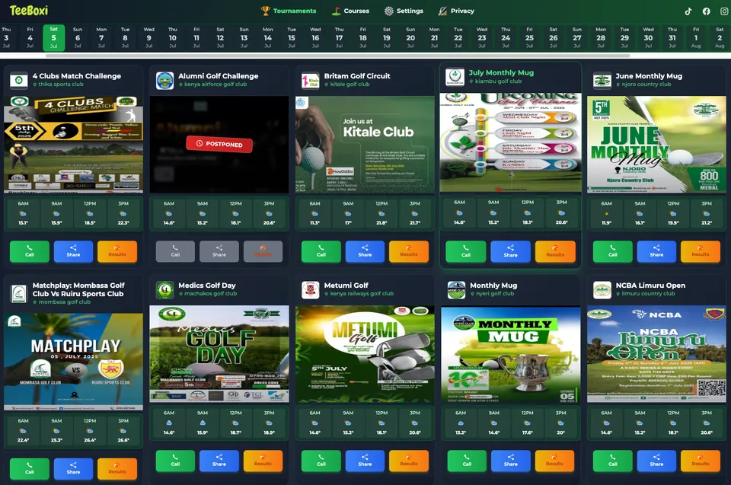731x485 pixels.
Task: View Results for June Monthly Mug
Action: click(701, 251)
